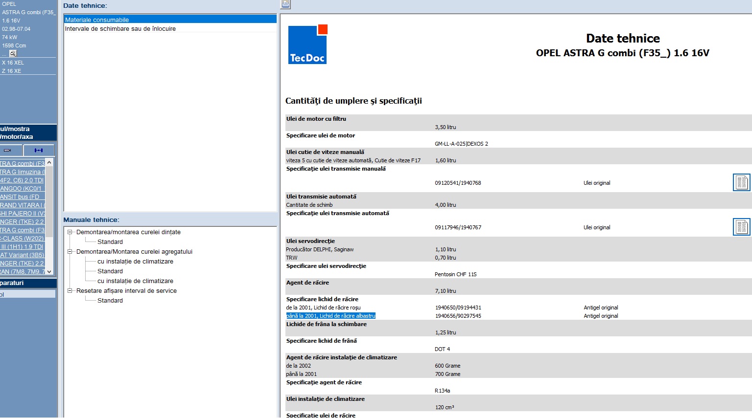This screenshot has height=418, width=752.
Task: Open C-CLASS (W202) vehicle link
Action: click(22, 239)
